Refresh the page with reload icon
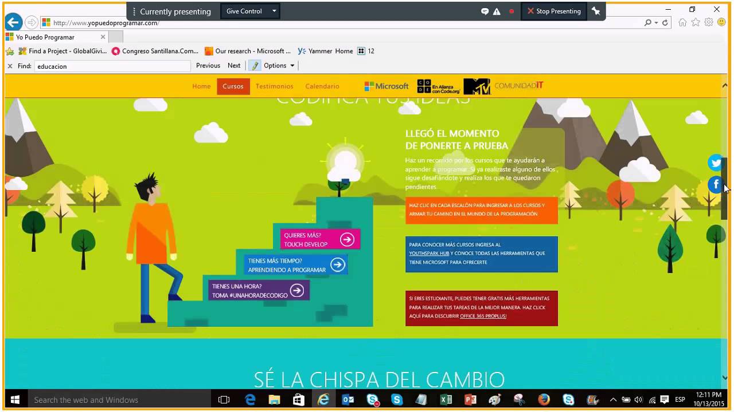This screenshot has height=412, width=734. point(665,23)
